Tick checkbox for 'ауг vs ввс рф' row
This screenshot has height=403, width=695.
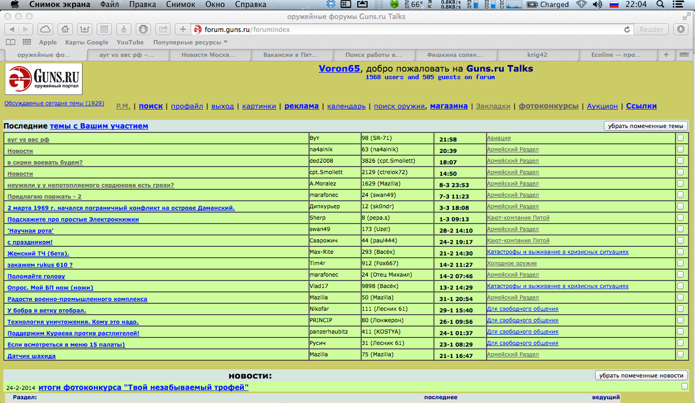tap(680, 138)
